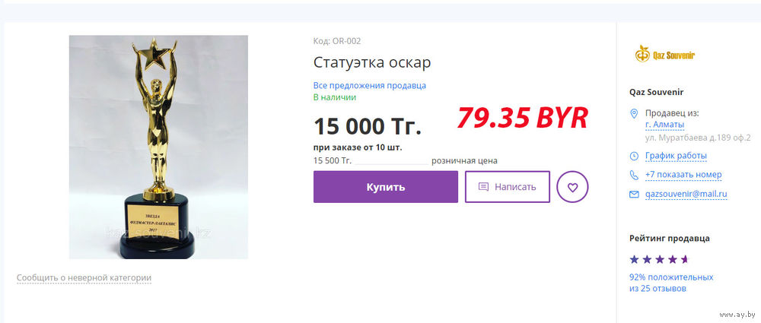This screenshot has height=323, width=761.
Task: Click the seller rating stars
Action: (x=659, y=259)
